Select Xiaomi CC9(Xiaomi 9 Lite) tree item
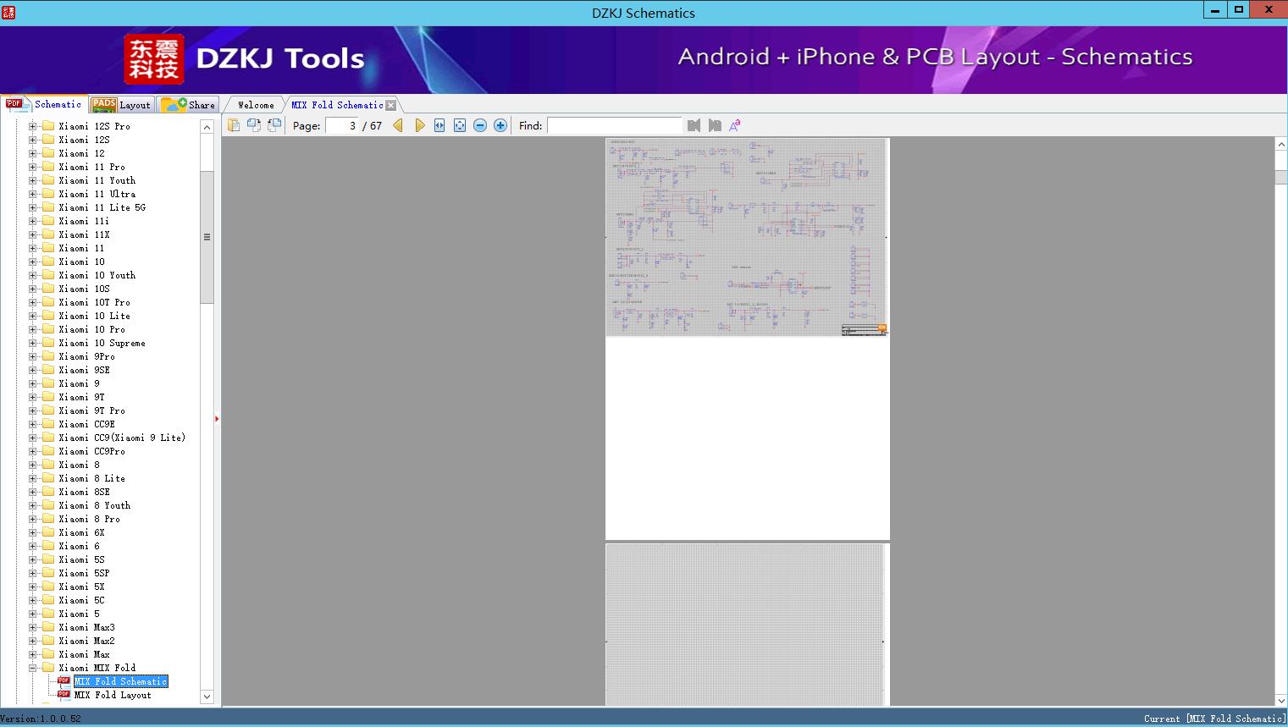Image resolution: width=1288 pixels, height=727 pixels. (x=122, y=438)
